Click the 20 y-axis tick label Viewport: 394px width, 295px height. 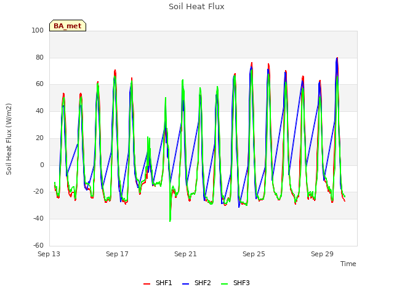pyautogui.click(x=39, y=138)
